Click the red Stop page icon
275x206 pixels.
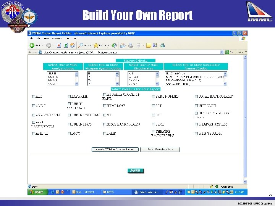(x=59, y=45)
